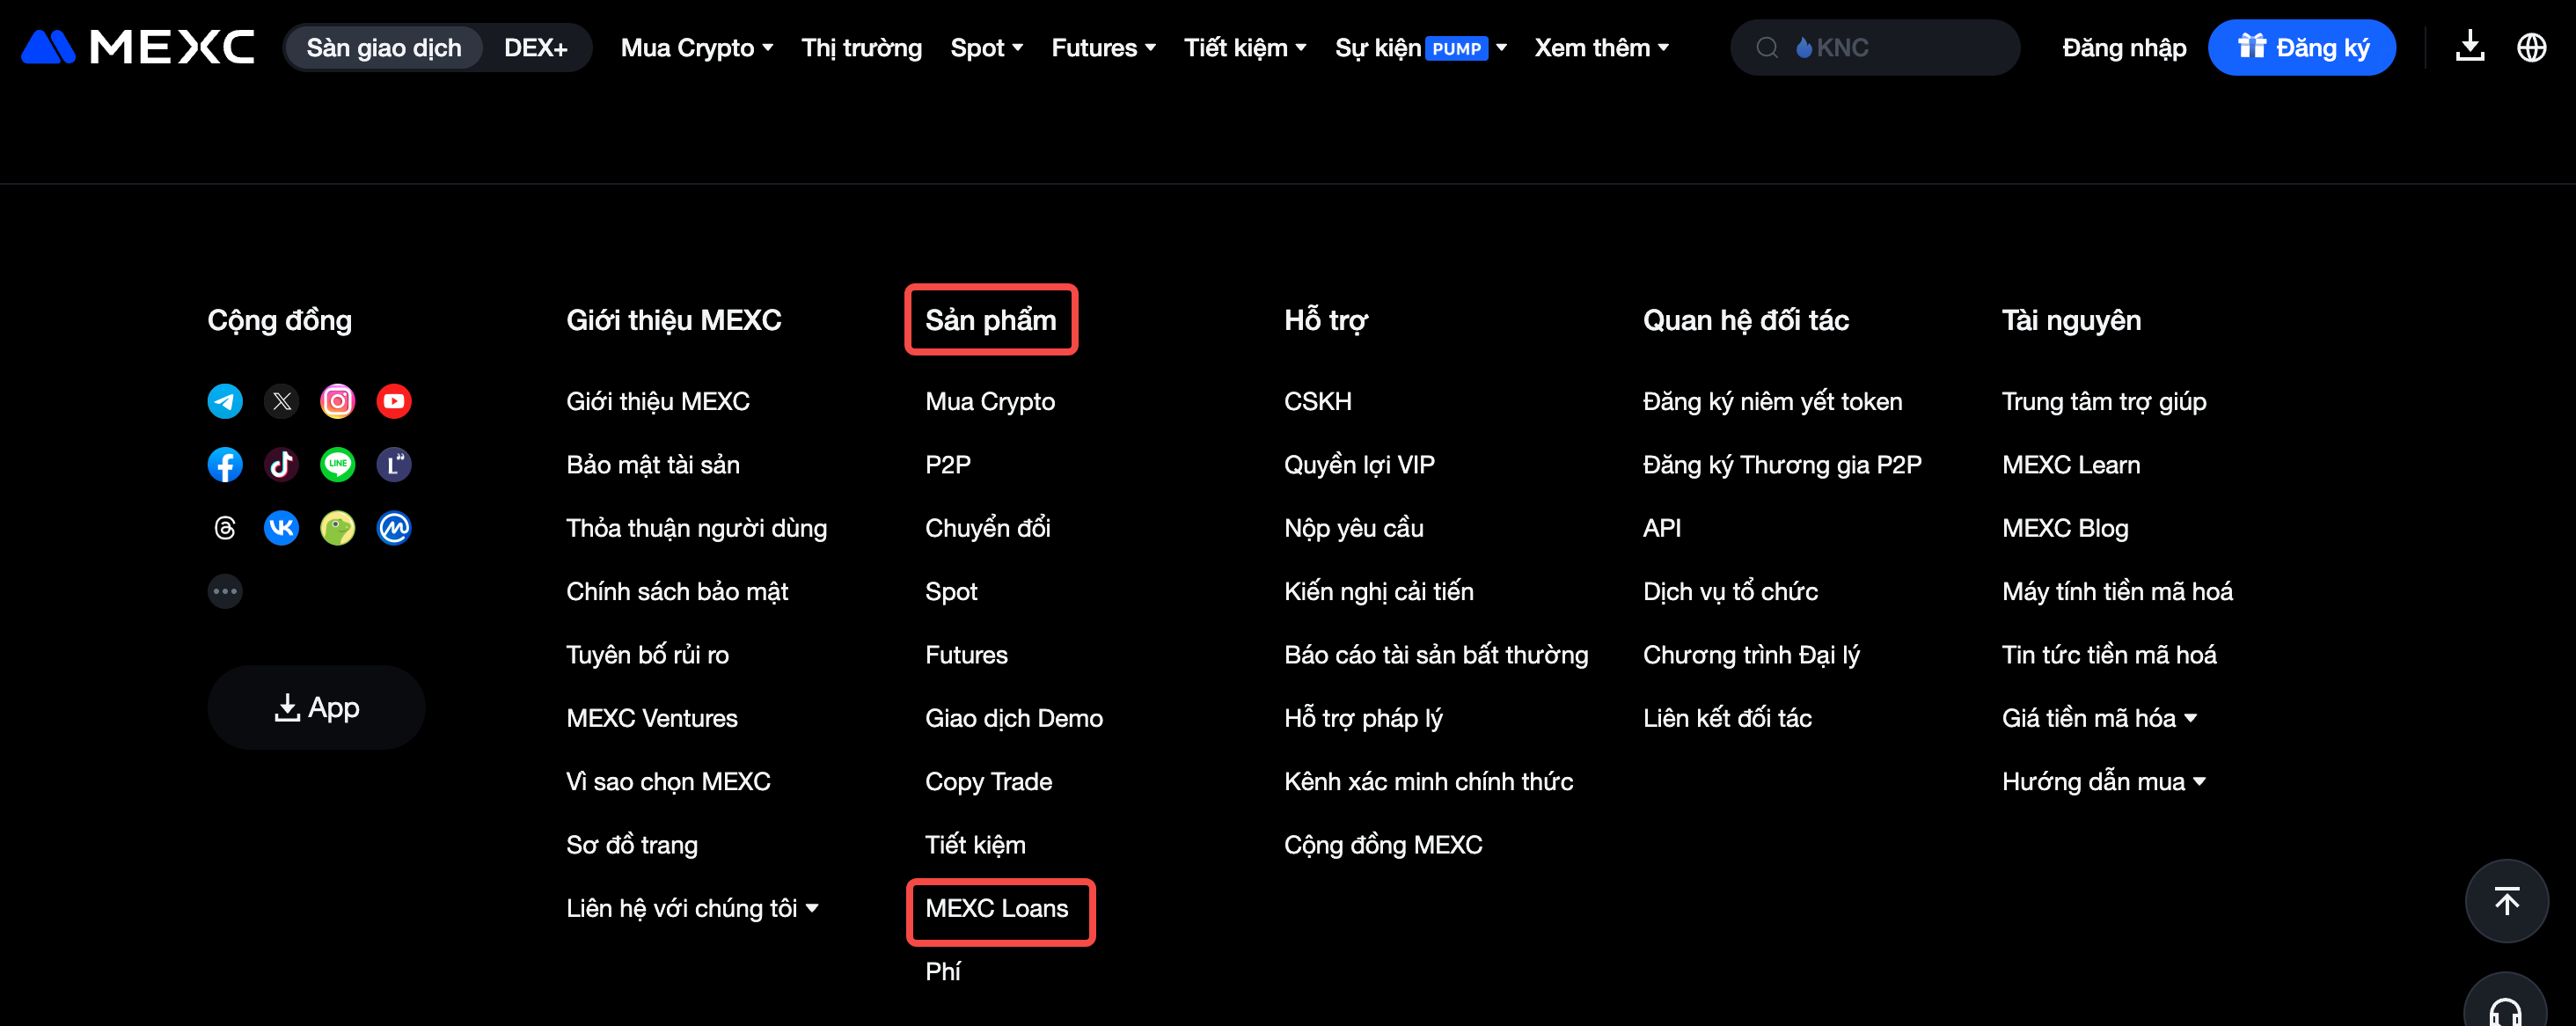Focus the KNC search field
Image resolution: width=2576 pixels, height=1026 pixels.
click(1875, 47)
